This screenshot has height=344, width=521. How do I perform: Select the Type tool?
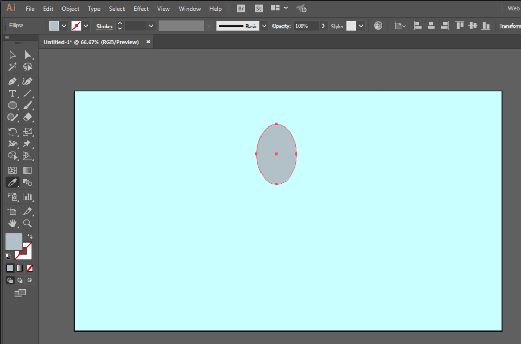pyautogui.click(x=13, y=93)
